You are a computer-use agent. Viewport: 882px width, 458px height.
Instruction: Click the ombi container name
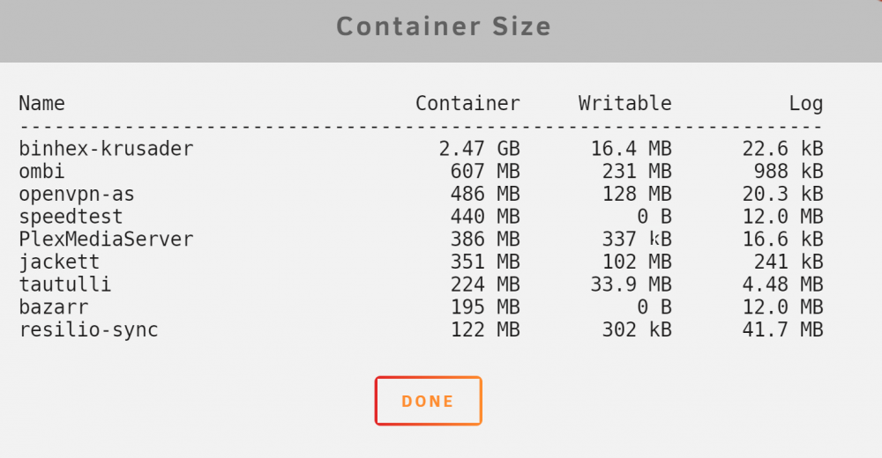[41, 171]
